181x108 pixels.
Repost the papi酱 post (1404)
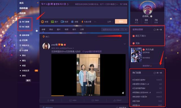click(73, 100)
